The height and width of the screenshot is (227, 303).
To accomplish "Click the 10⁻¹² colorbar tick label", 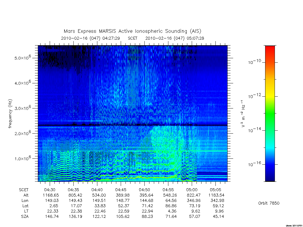I will (x=254, y=96).
